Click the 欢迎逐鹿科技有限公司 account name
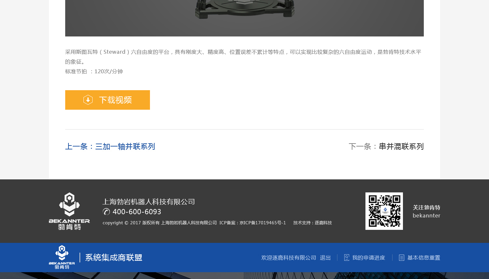 click(289, 258)
